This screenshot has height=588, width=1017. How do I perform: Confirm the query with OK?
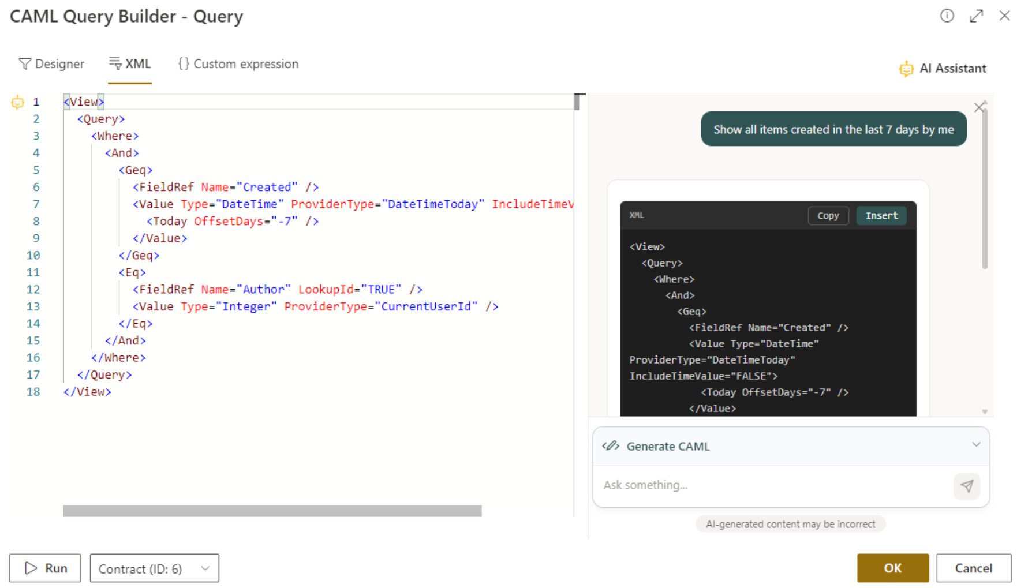click(x=892, y=568)
